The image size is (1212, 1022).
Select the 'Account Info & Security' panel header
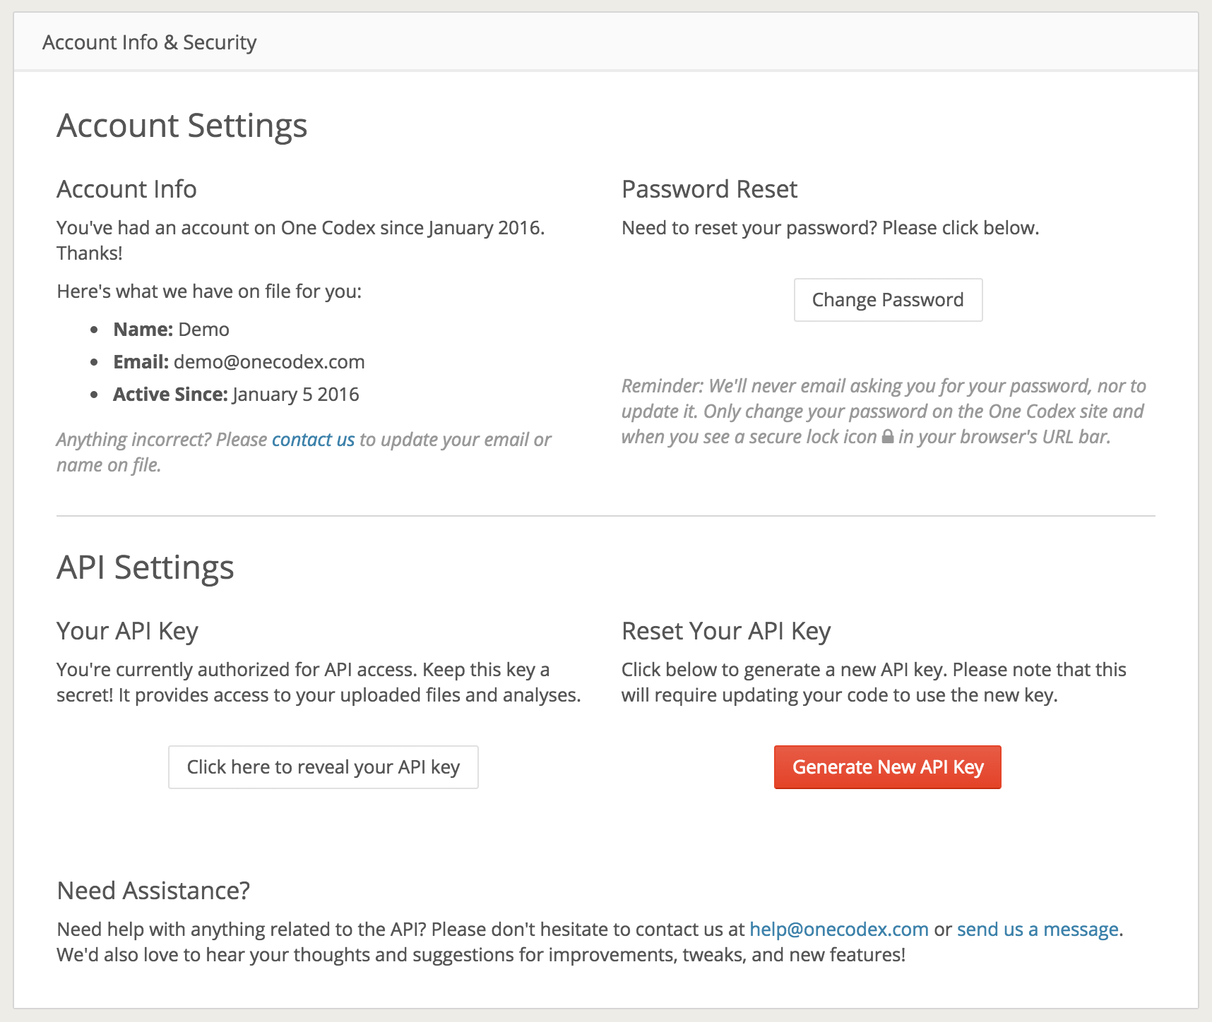(x=149, y=42)
